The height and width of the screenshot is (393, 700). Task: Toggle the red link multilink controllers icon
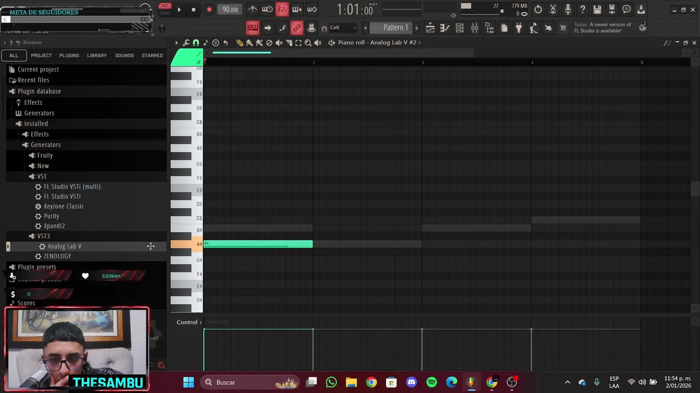point(296,28)
